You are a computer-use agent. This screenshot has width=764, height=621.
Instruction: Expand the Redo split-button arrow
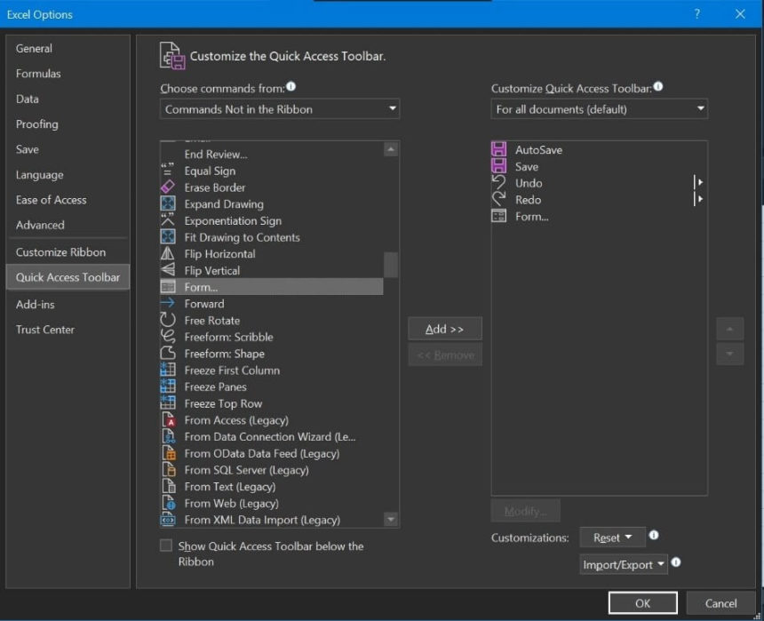pos(699,199)
